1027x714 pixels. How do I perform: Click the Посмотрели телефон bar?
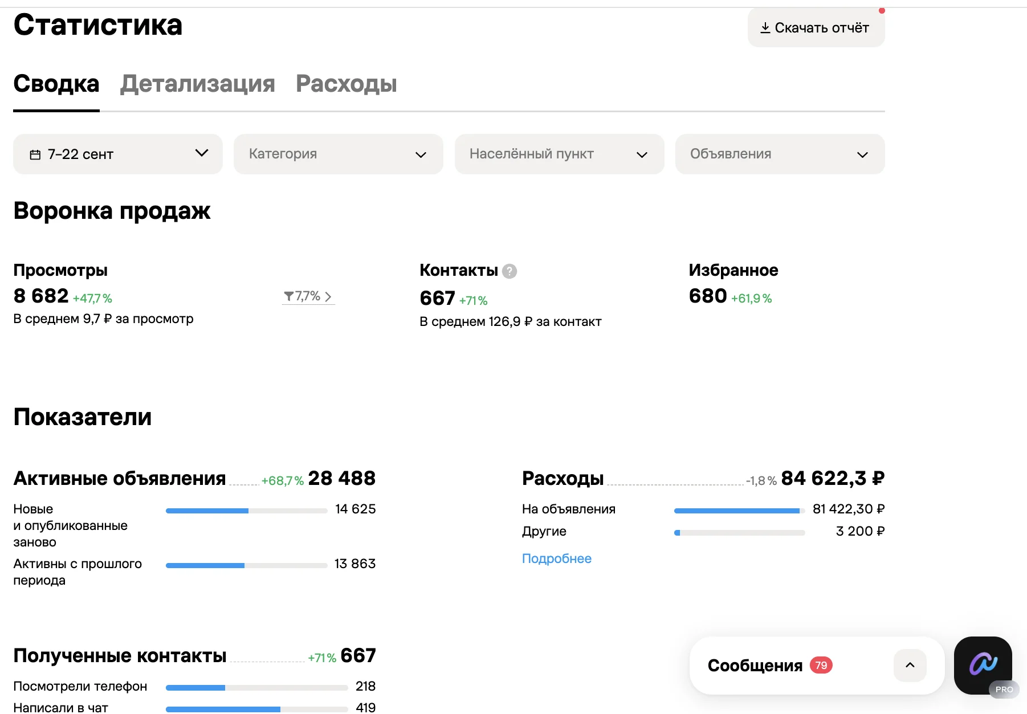(x=256, y=688)
